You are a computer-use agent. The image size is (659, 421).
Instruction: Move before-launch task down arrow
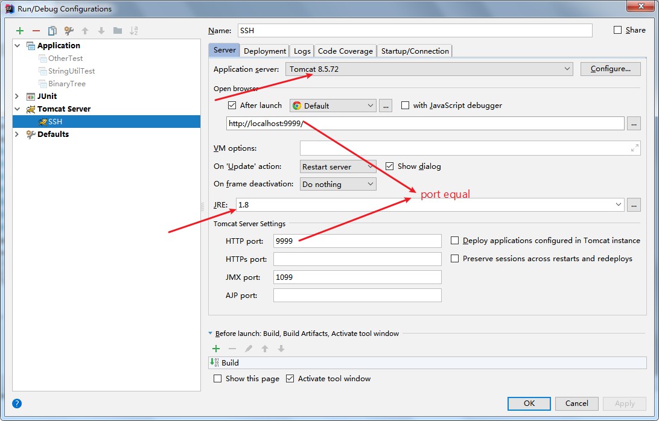[x=281, y=349]
